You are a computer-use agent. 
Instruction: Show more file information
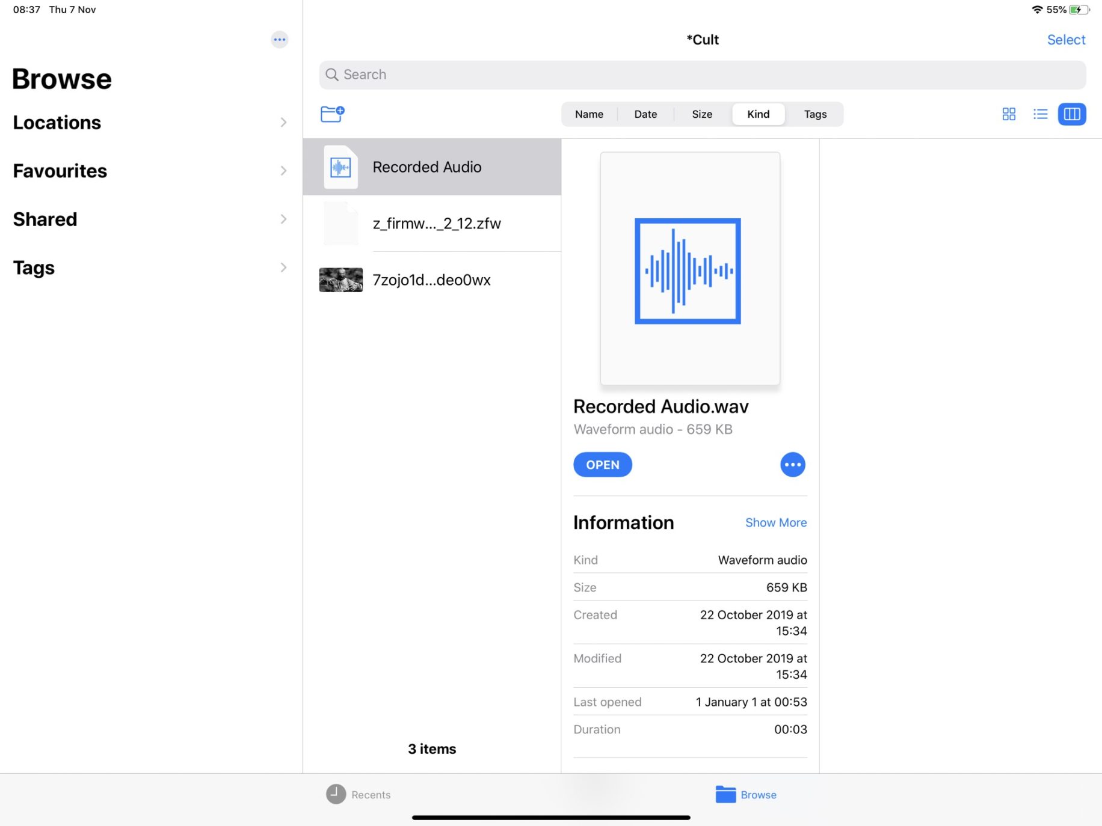pyautogui.click(x=776, y=522)
